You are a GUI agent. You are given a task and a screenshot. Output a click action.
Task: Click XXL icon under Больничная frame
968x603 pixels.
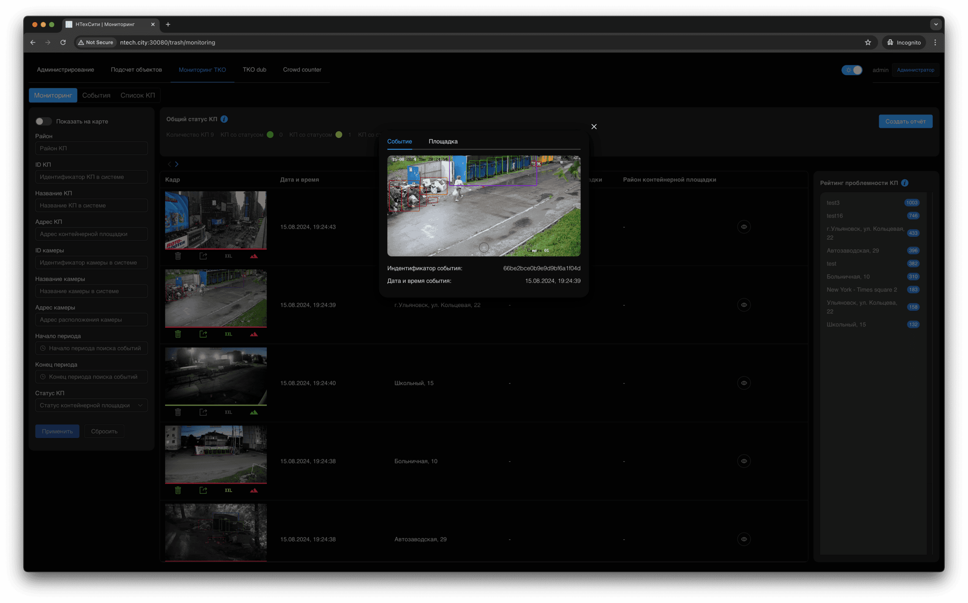click(228, 490)
